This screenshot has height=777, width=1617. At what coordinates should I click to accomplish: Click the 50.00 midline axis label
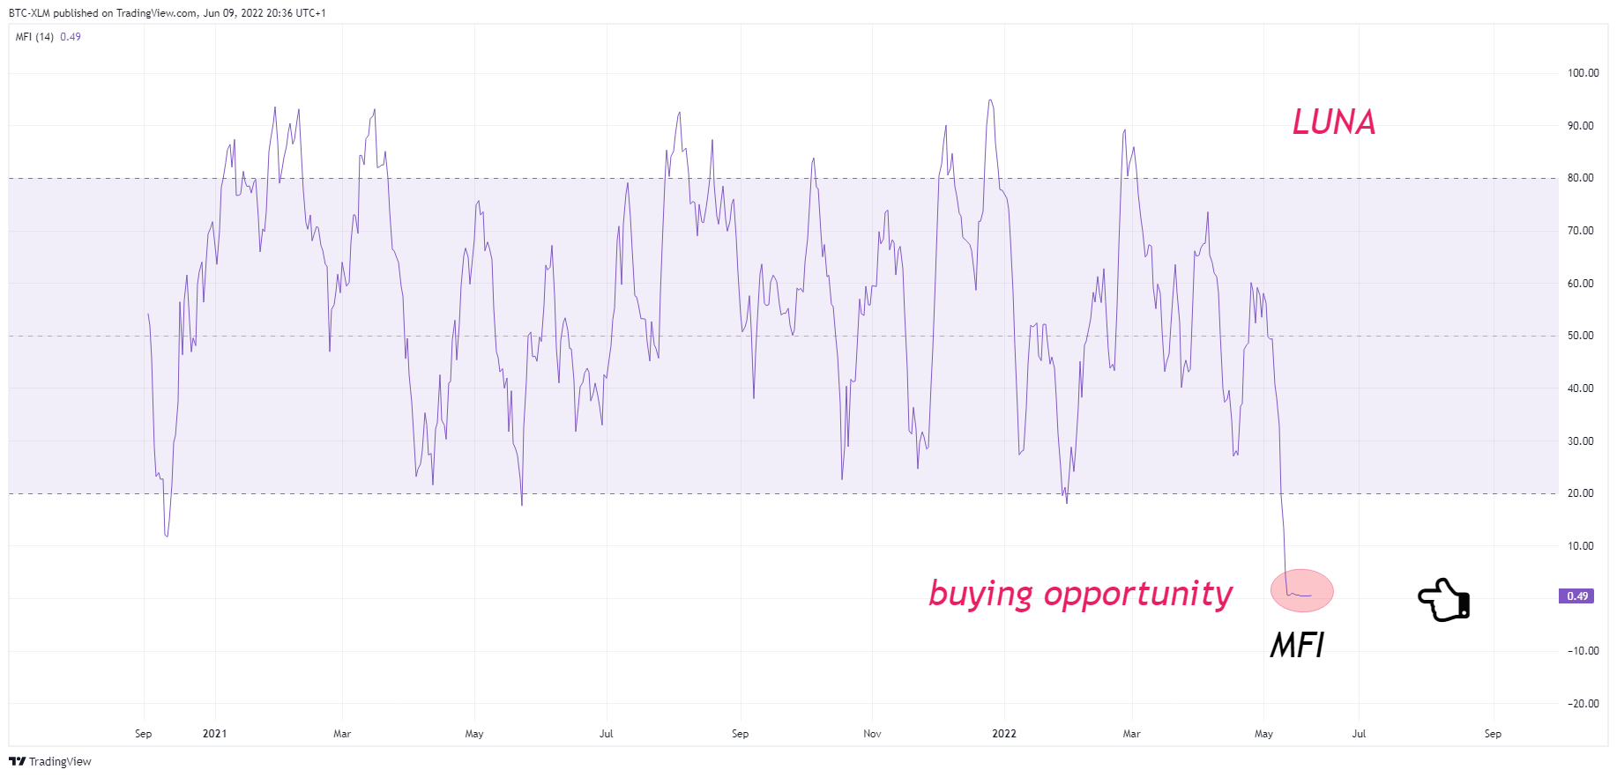click(x=1580, y=336)
